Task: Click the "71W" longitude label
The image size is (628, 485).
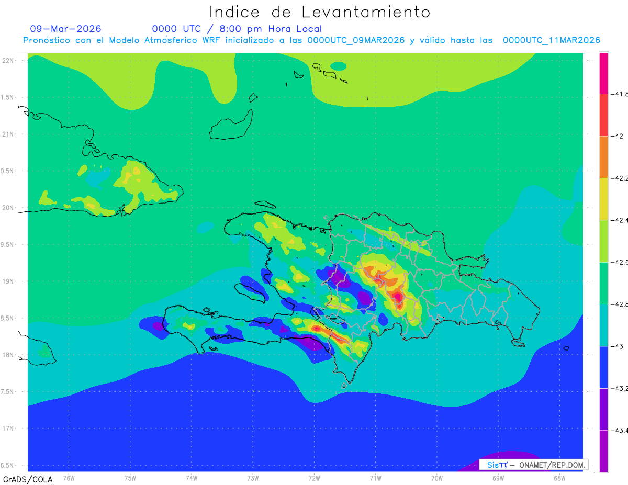Action: point(375,478)
